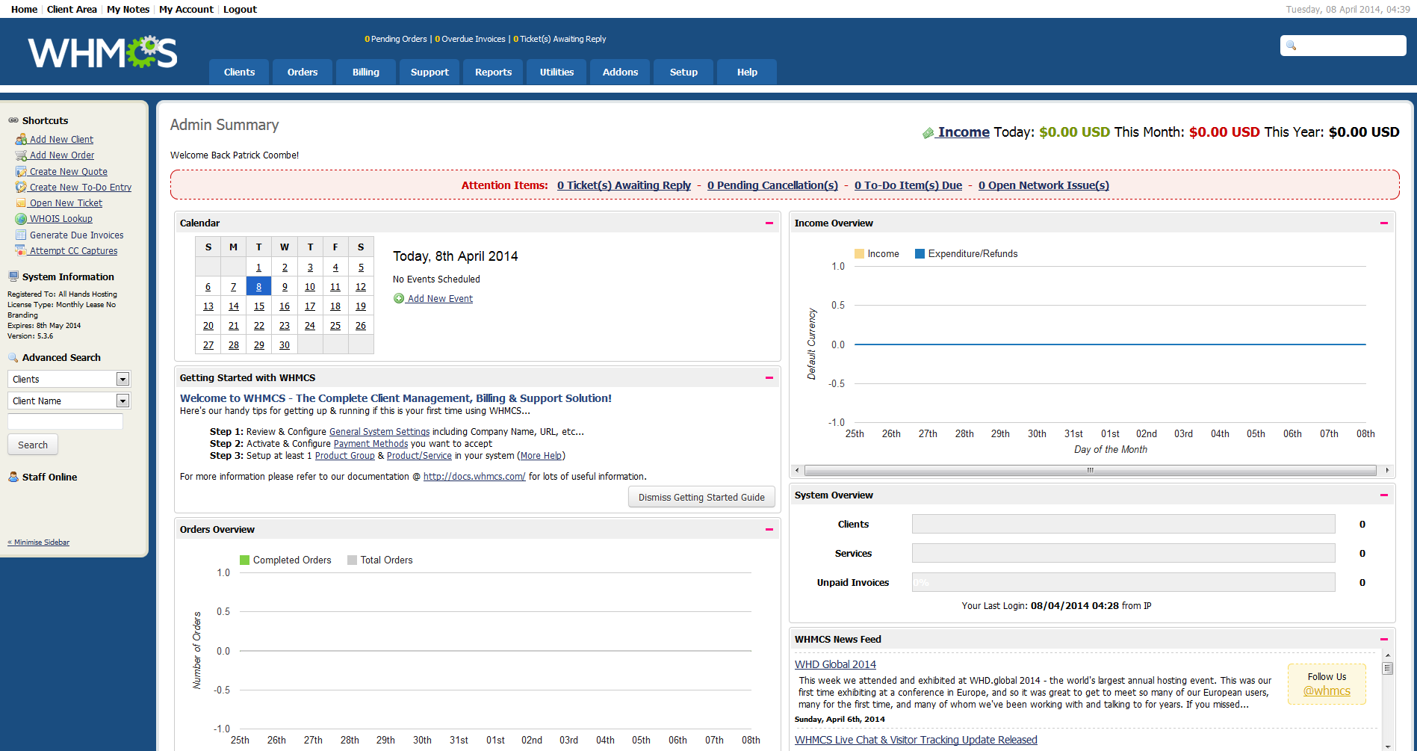Open the Client Name field dropdown

coord(69,401)
